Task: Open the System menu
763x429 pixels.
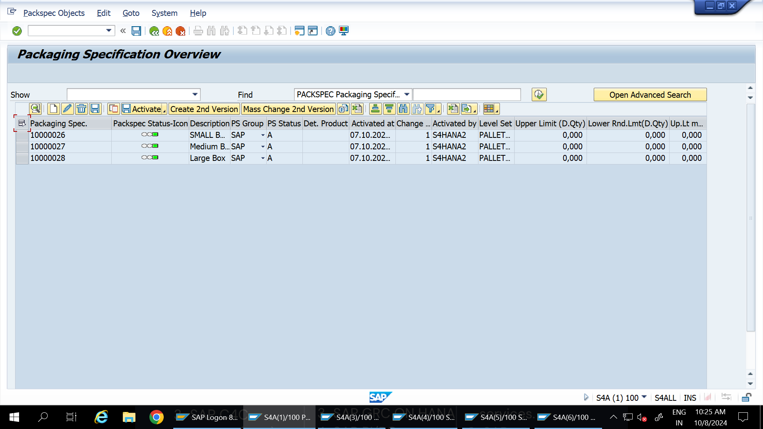Action: [x=164, y=13]
